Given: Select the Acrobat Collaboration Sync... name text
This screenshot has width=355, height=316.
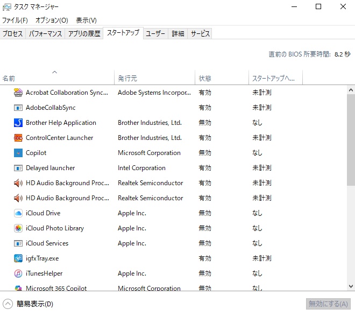Looking at the screenshot, I should (67, 93).
